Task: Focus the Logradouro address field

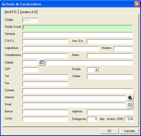Action: coord(61,49)
